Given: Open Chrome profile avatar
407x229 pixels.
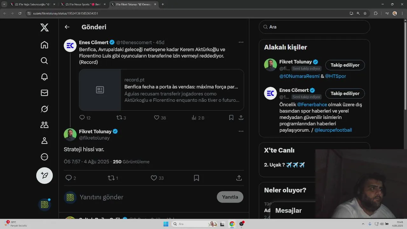Looking at the screenshot, I should tap(395, 13).
